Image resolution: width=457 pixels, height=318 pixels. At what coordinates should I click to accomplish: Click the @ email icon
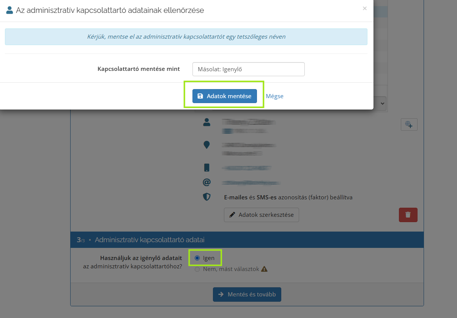click(x=206, y=182)
